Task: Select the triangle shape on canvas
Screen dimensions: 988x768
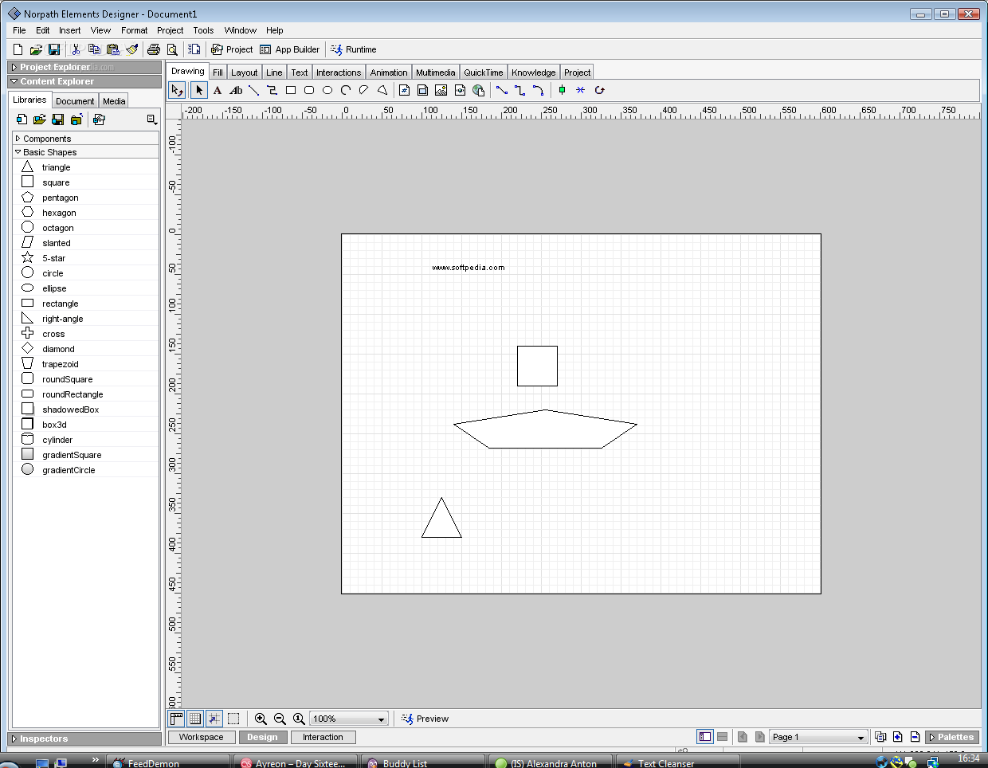Action: point(441,522)
